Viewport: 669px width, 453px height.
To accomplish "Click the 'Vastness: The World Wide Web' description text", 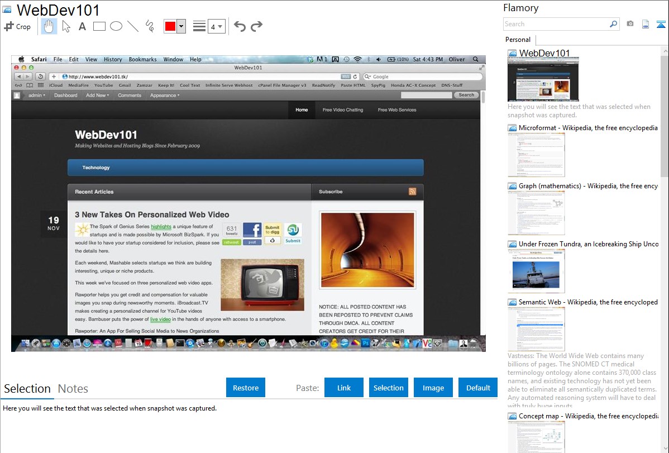I will tap(582, 380).
